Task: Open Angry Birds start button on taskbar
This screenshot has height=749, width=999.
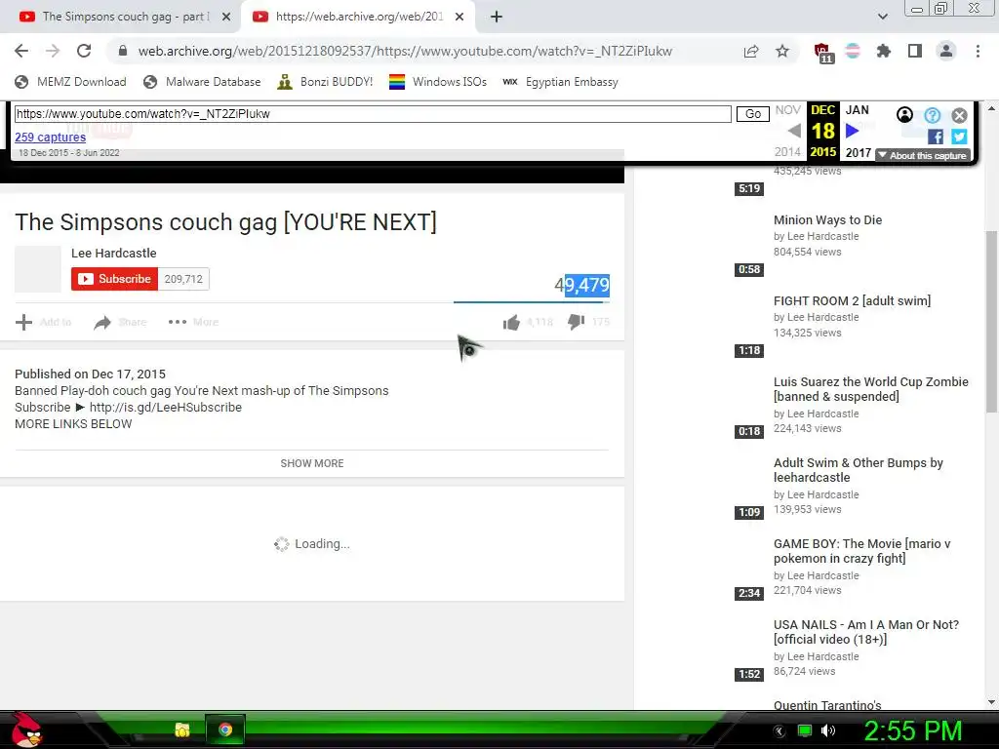Action: tap(26, 729)
